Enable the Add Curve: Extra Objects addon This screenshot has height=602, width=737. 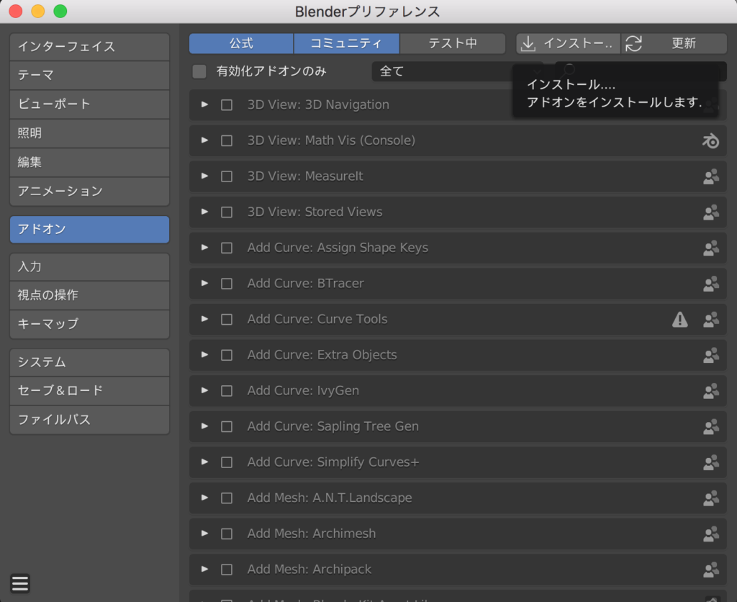[x=227, y=355]
